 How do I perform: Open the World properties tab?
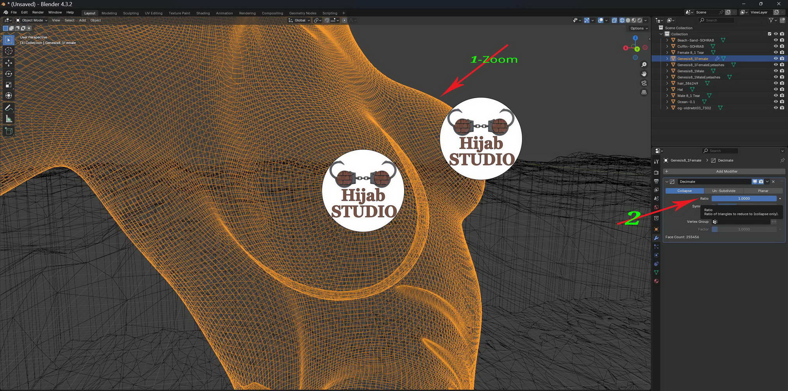coord(656,207)
